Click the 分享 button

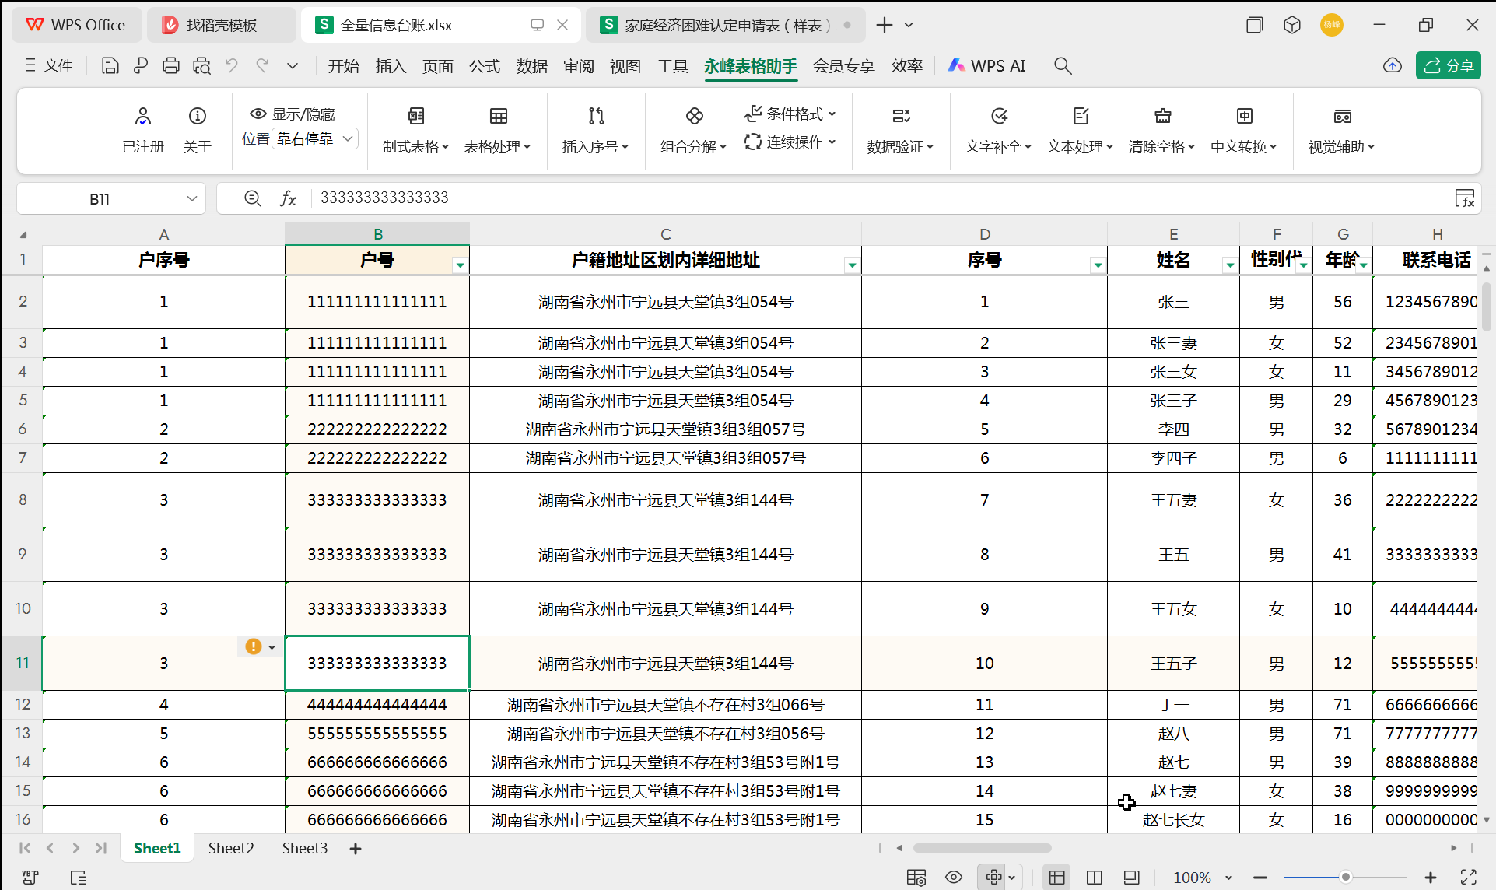pos(1448,65)
